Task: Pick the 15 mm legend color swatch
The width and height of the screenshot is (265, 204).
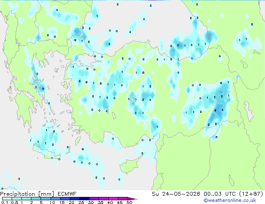Action: pyautogui.click(x=65, y=199)
